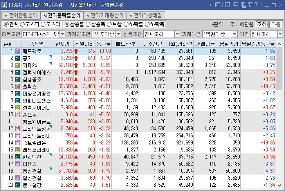Click the table scrollbar up arrow
This screenshot has height=191, width=285.
[280, 44]
